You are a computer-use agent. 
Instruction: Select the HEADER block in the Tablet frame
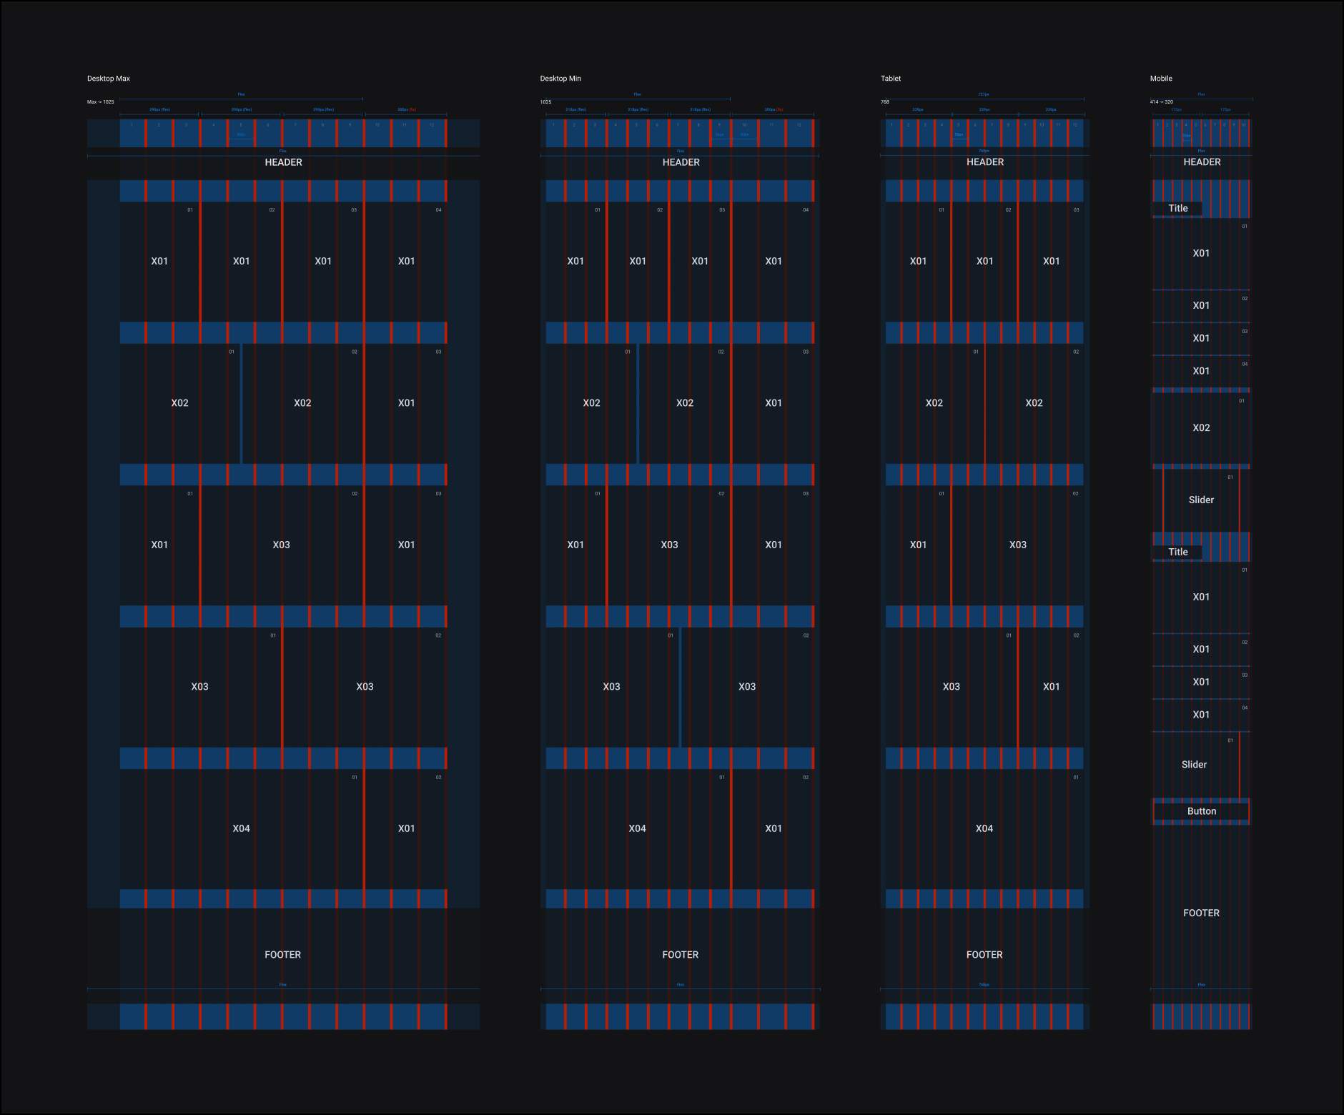[x=985, y=162]
